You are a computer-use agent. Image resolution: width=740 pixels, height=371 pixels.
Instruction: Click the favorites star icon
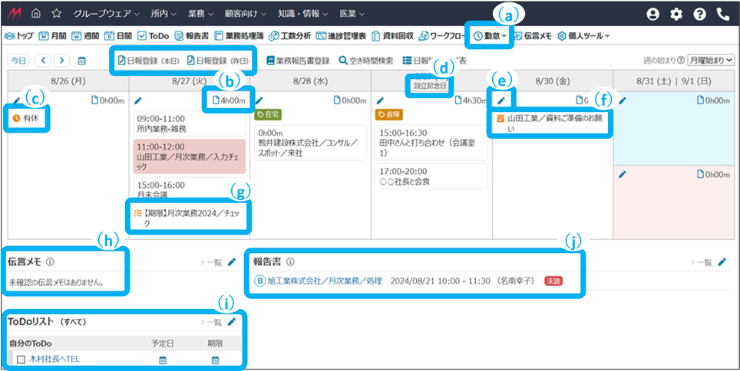tap(56, 14)
